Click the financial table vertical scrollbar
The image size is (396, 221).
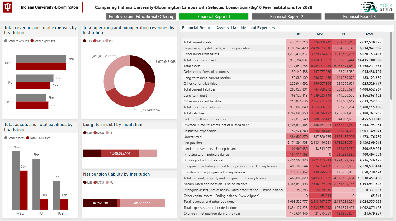click(392, 66)
